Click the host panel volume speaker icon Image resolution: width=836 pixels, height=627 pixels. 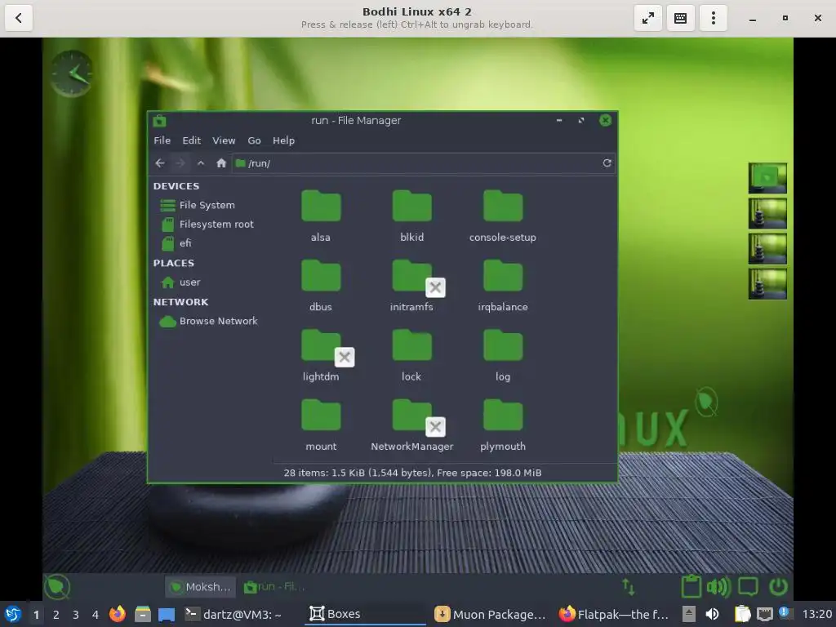(x=712, y=614)
